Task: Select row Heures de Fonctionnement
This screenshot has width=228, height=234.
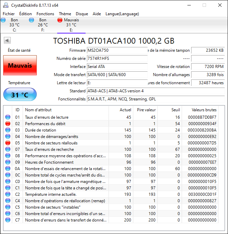Action: pyautogui.click(x=111, y=162)
